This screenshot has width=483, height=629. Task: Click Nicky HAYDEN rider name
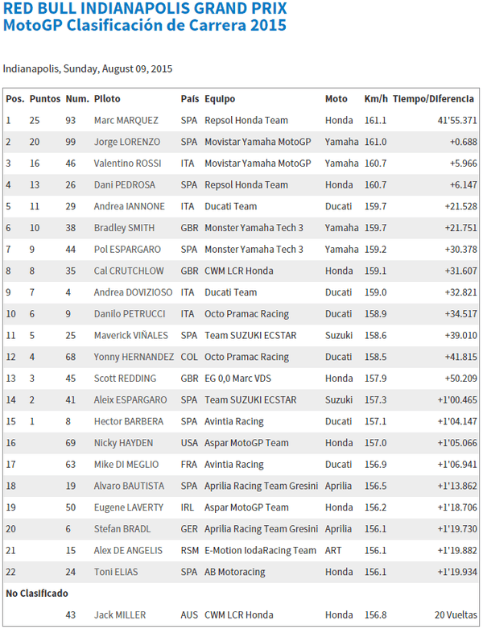[x=123, y=443]
